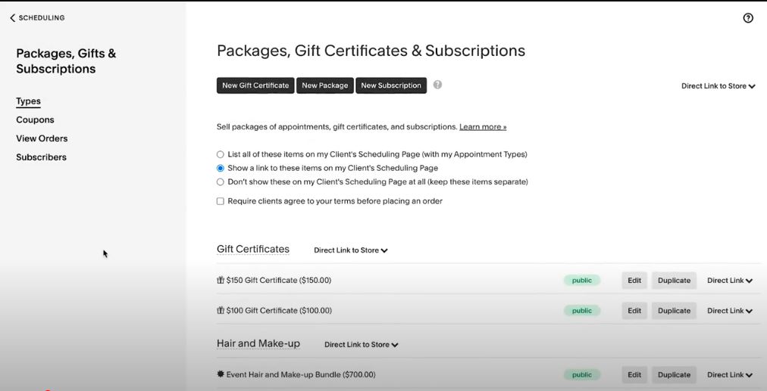Go to View Orders in the sidebar

[42, 138]
